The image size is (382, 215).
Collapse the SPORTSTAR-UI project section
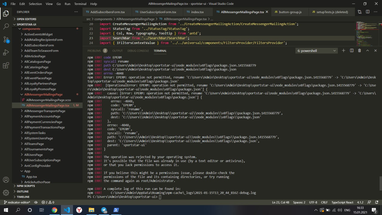(47, 24)
